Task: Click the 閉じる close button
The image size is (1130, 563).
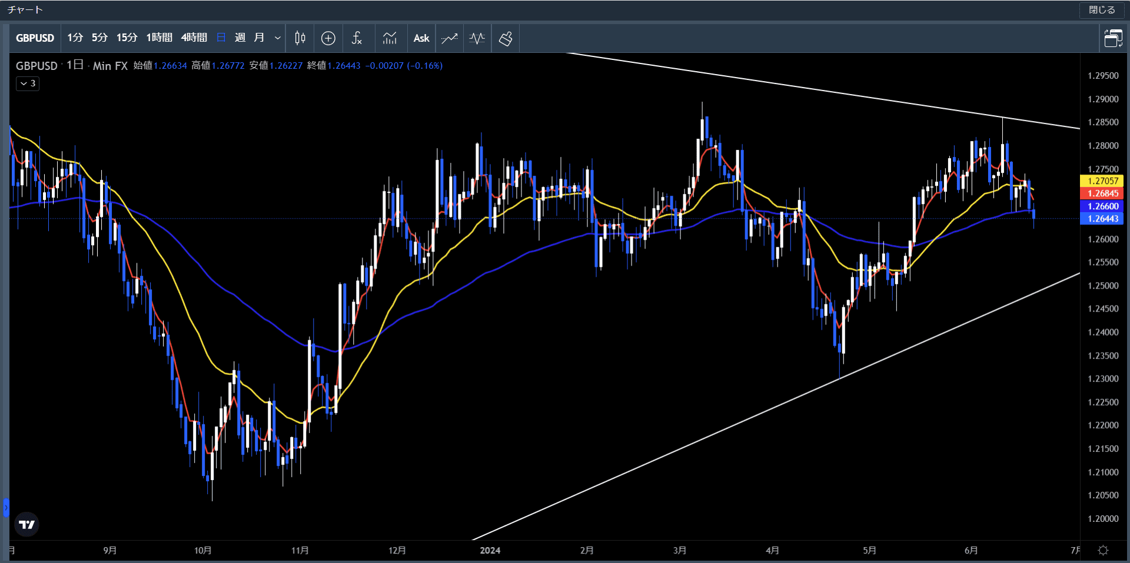Action: (x=1102, y=10)
